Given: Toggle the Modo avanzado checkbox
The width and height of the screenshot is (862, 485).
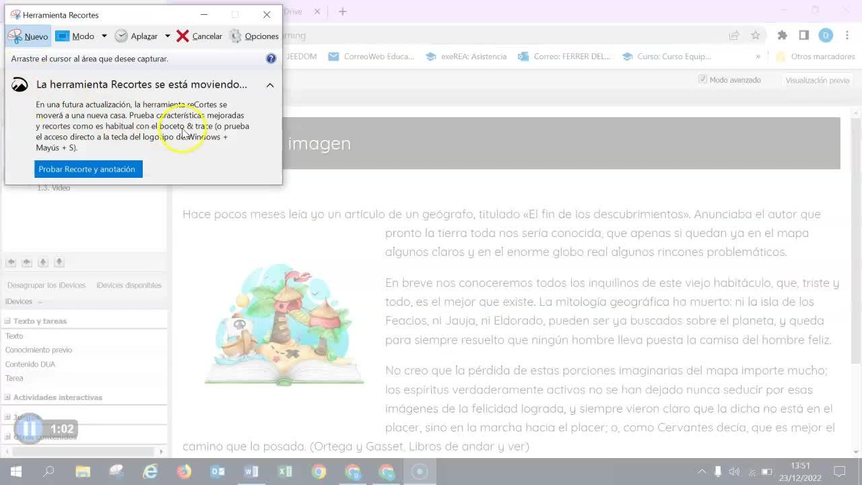Looking at the screenshot, I should [703, 79].
